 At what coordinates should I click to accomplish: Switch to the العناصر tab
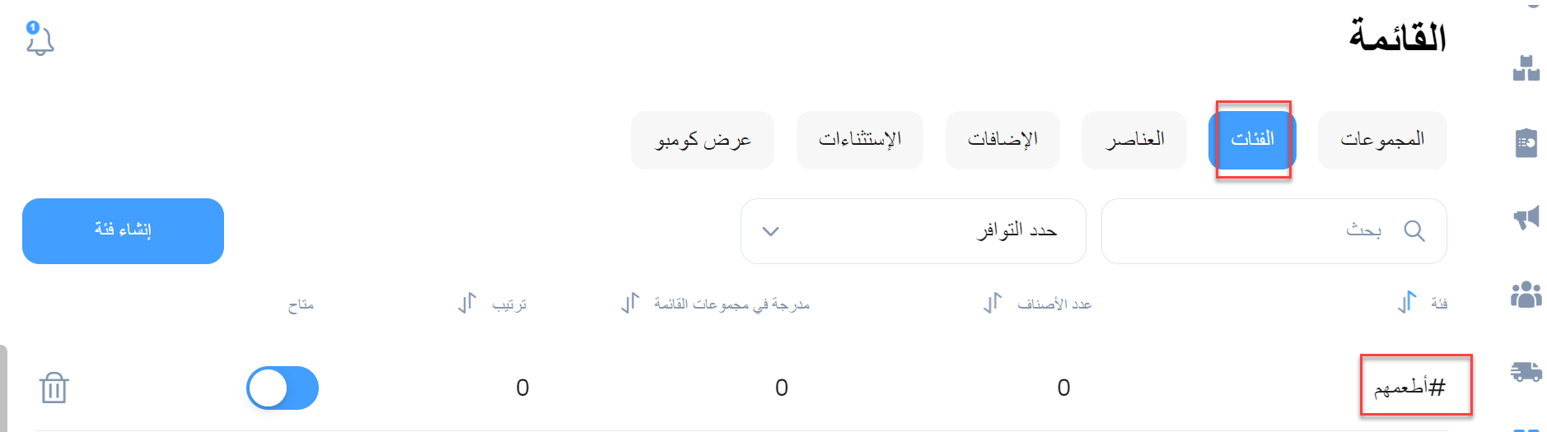[x=1134, y=140]
